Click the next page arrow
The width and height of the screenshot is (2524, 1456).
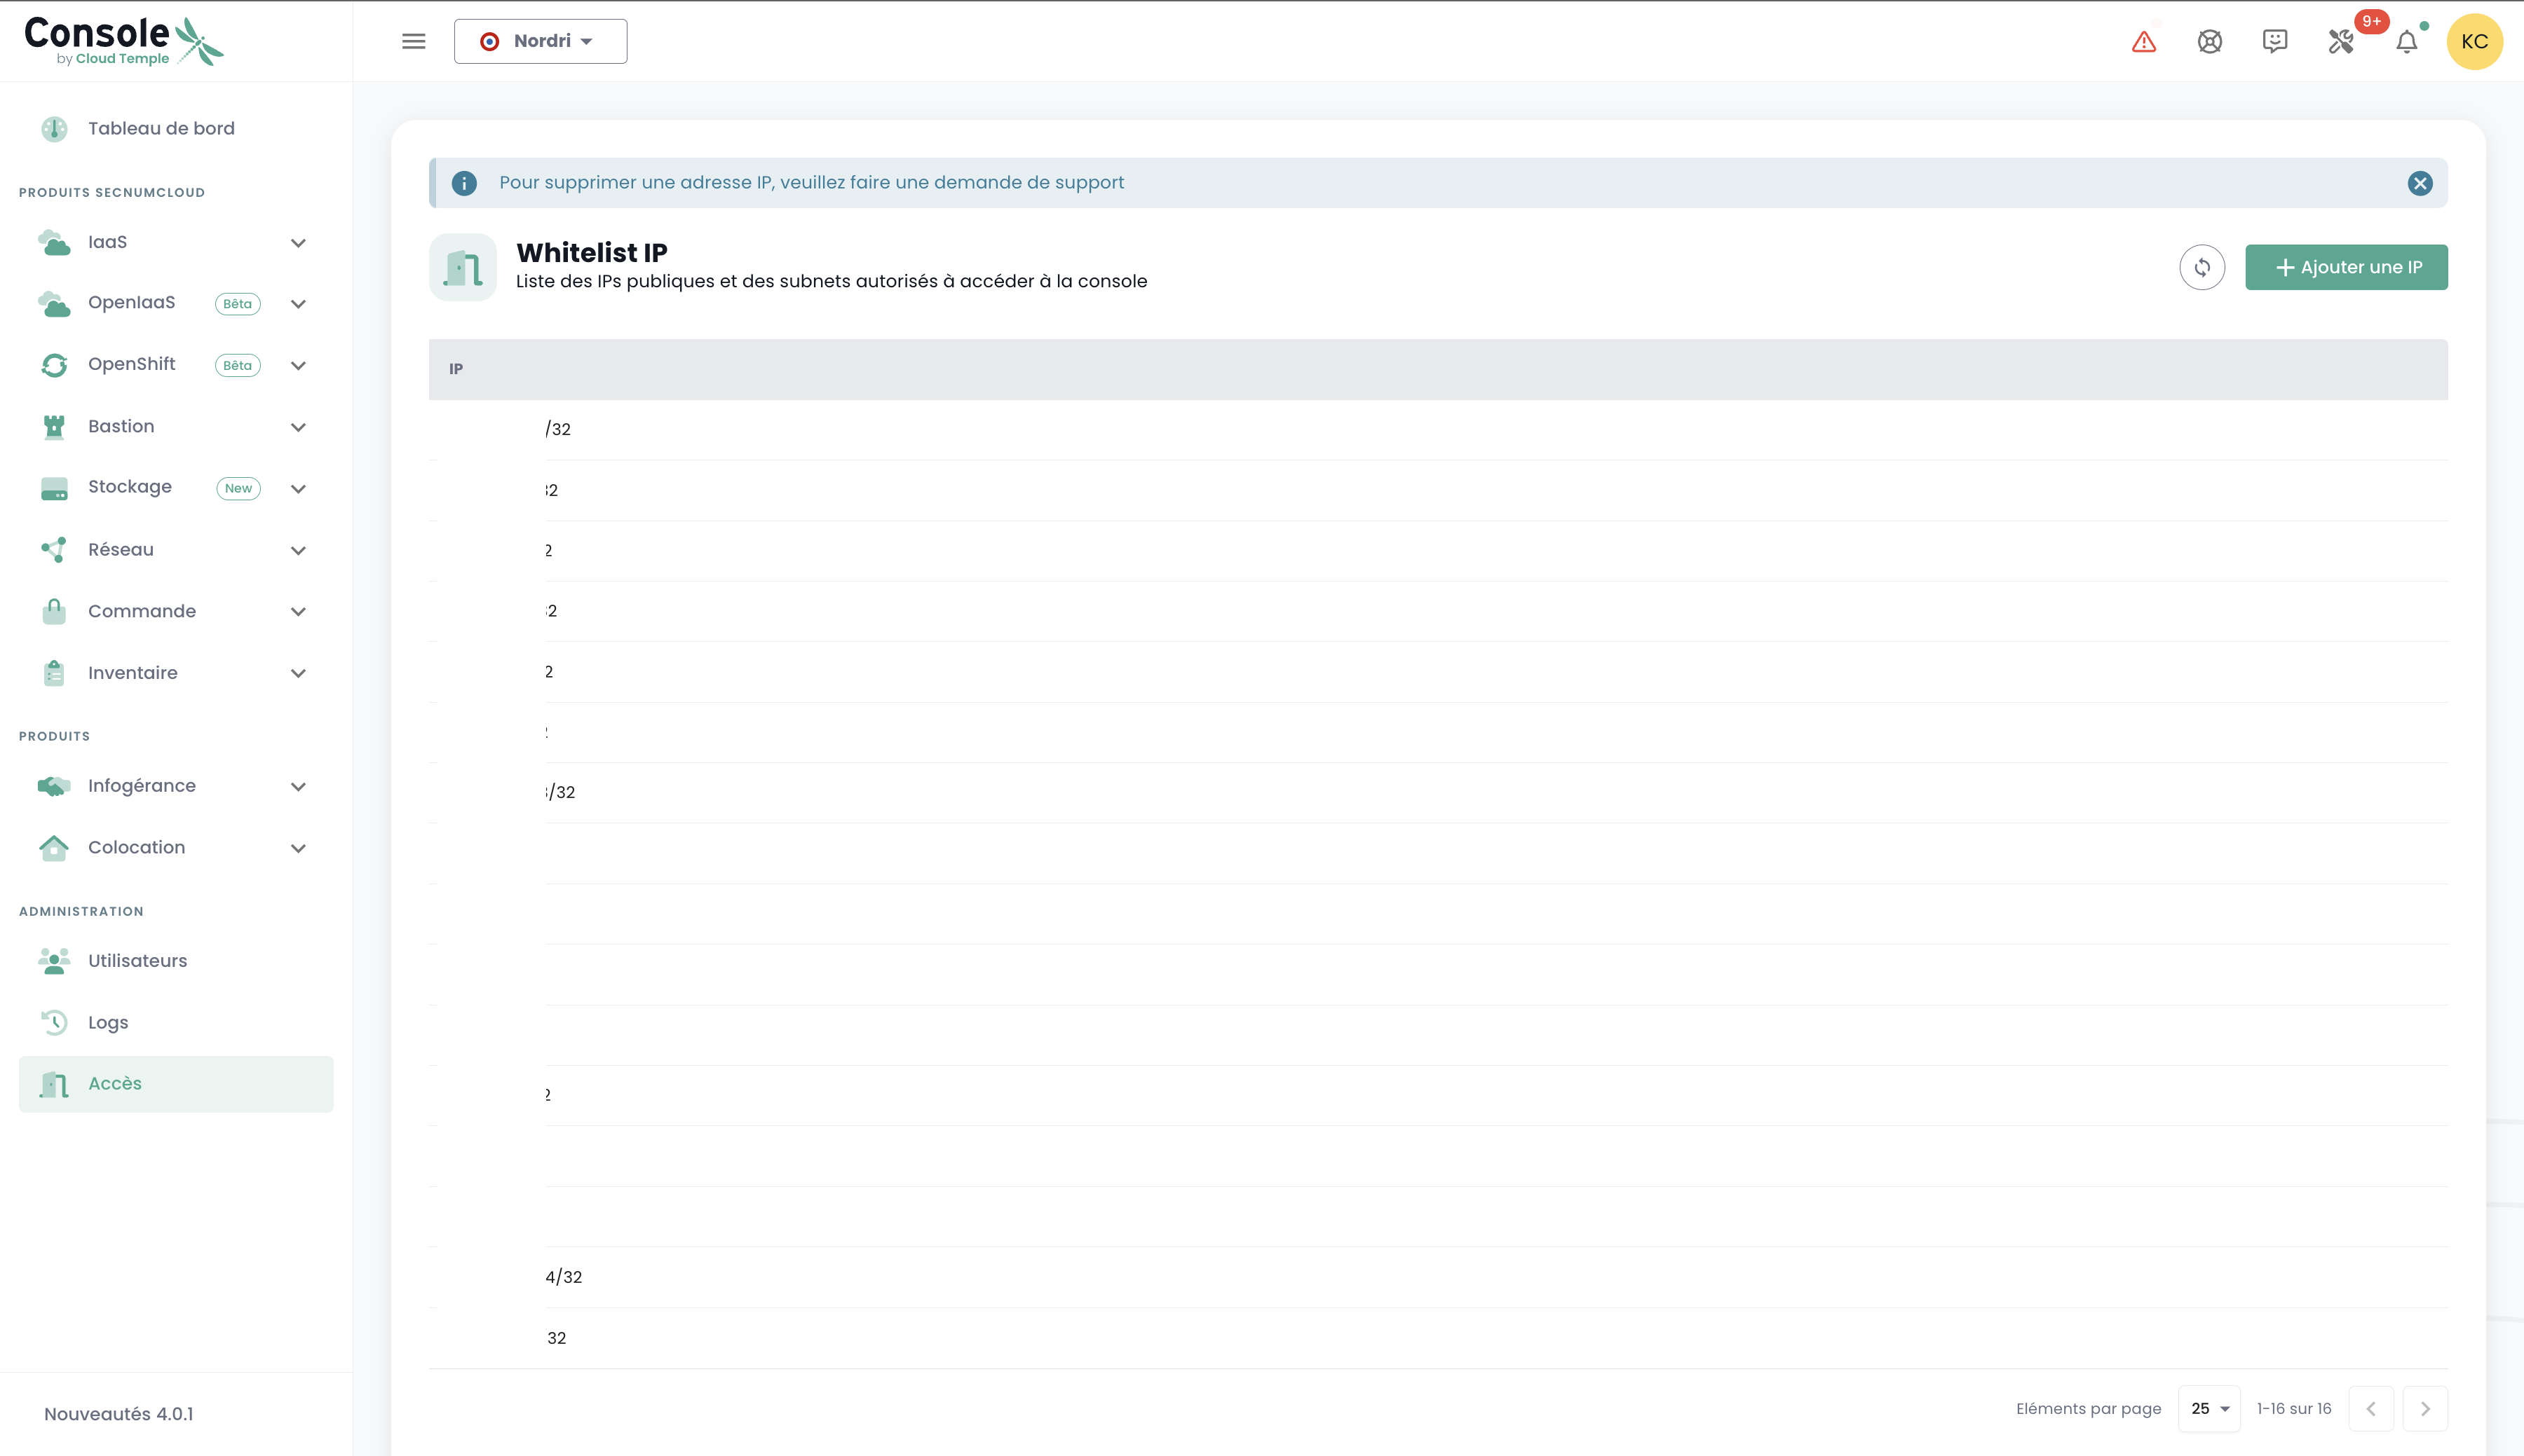pyautogui.click(x=2424, y=1408)
